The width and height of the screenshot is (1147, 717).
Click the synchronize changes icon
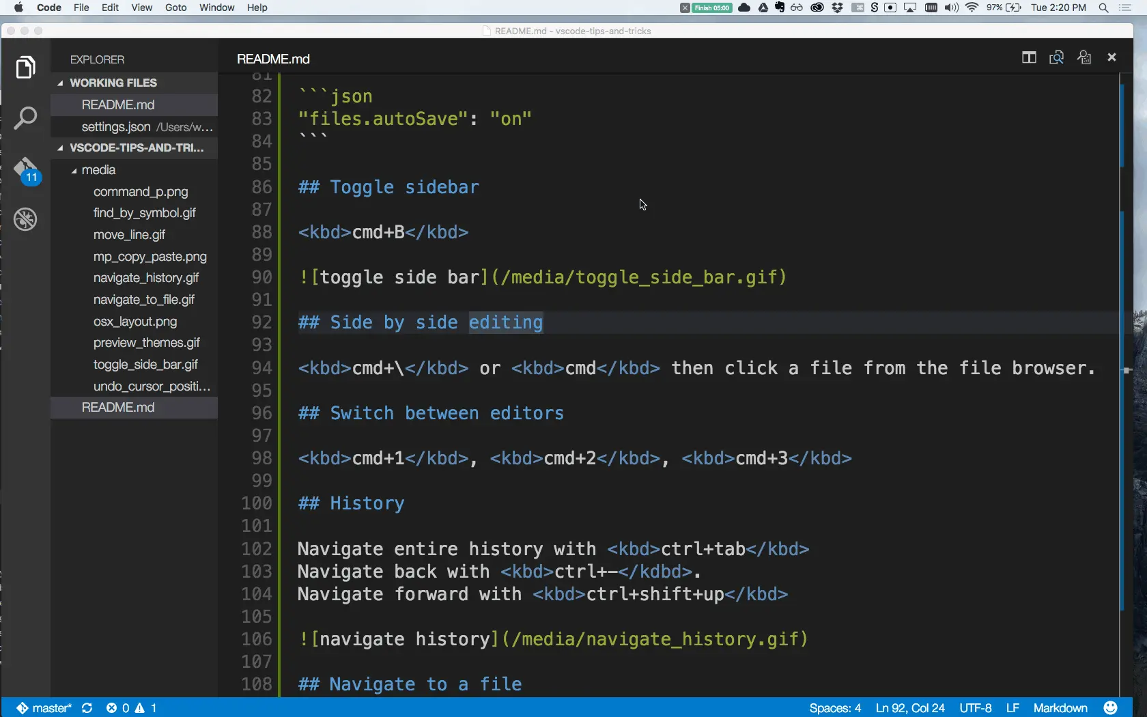point(87,708)
